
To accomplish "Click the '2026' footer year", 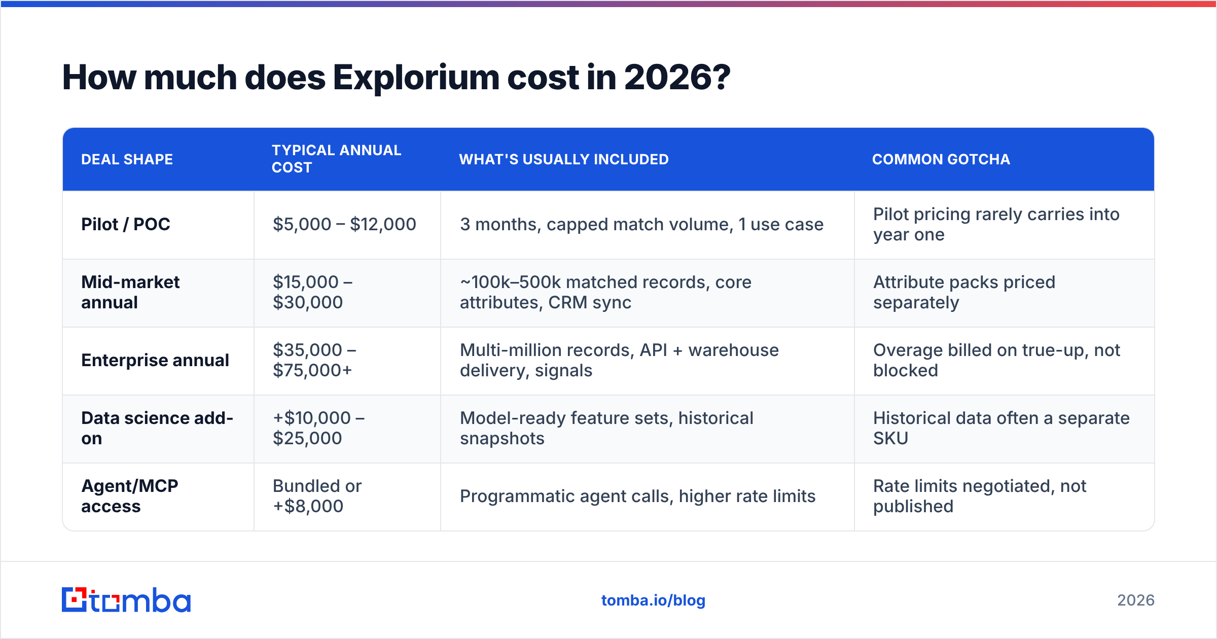I will 1135,600.
